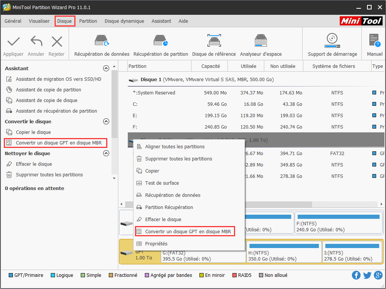Image resolution: width=386 pixels, height=289 pixels.
Task: Open the Support de démarrage creator
Action: click(x=332, y=43)
